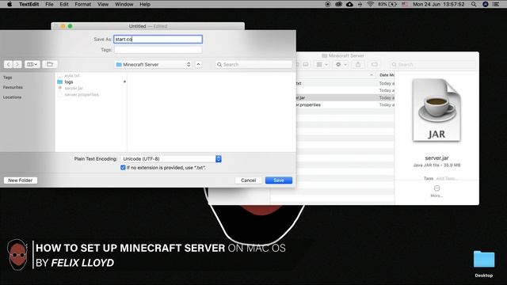Collapse the save dialog with chevron button
Viewport: 507px width, 285px height.
(198, 64)
